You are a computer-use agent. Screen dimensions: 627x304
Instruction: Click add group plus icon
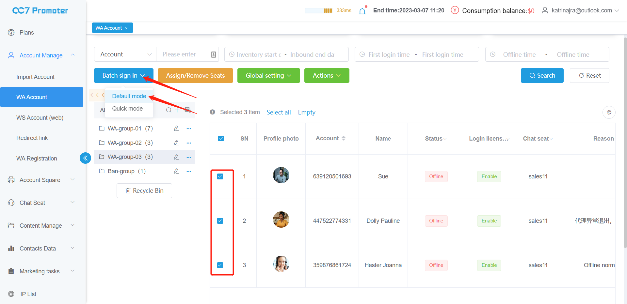point(177,110)
